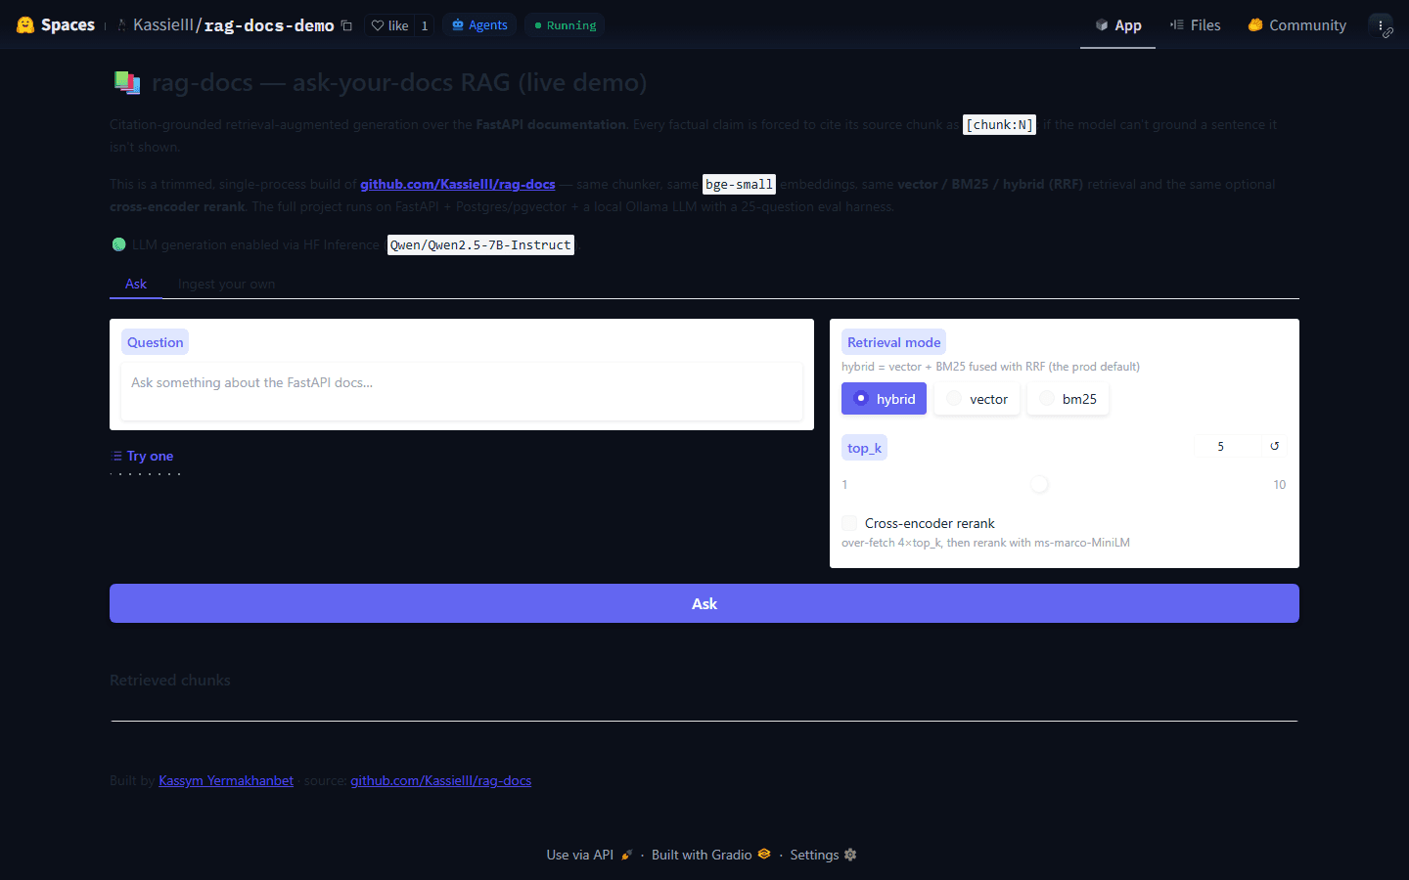This screenshot has width=1409, height=880.
Task: Select the Ask tab
Action: [136, 284]
